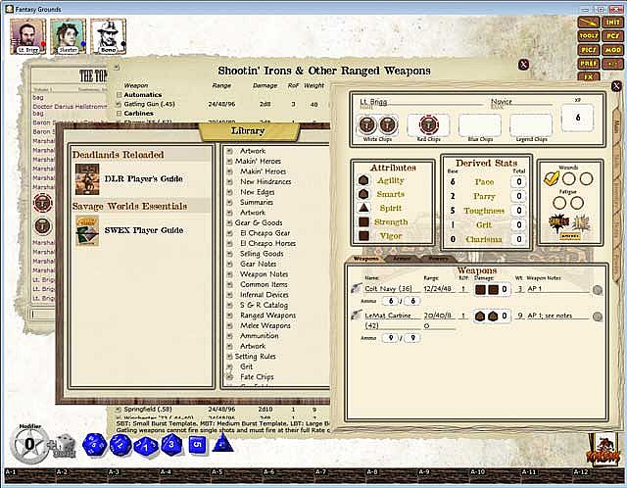
Task: Select hotkey slot A-10
Action: coord(496,477)
